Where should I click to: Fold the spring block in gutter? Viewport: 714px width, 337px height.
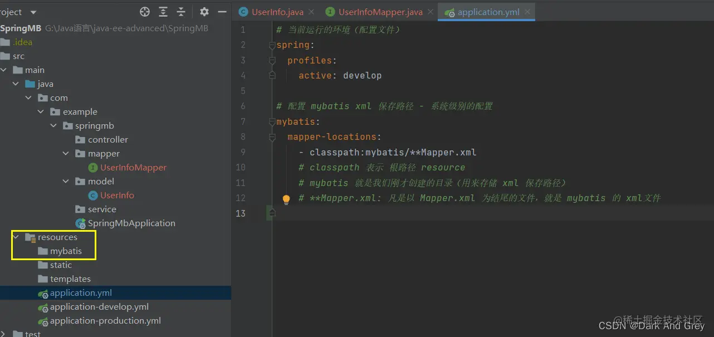272,45
